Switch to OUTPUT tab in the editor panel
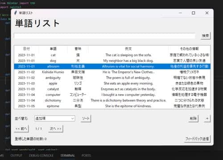The image size is (223, 160). click(17, 156)
